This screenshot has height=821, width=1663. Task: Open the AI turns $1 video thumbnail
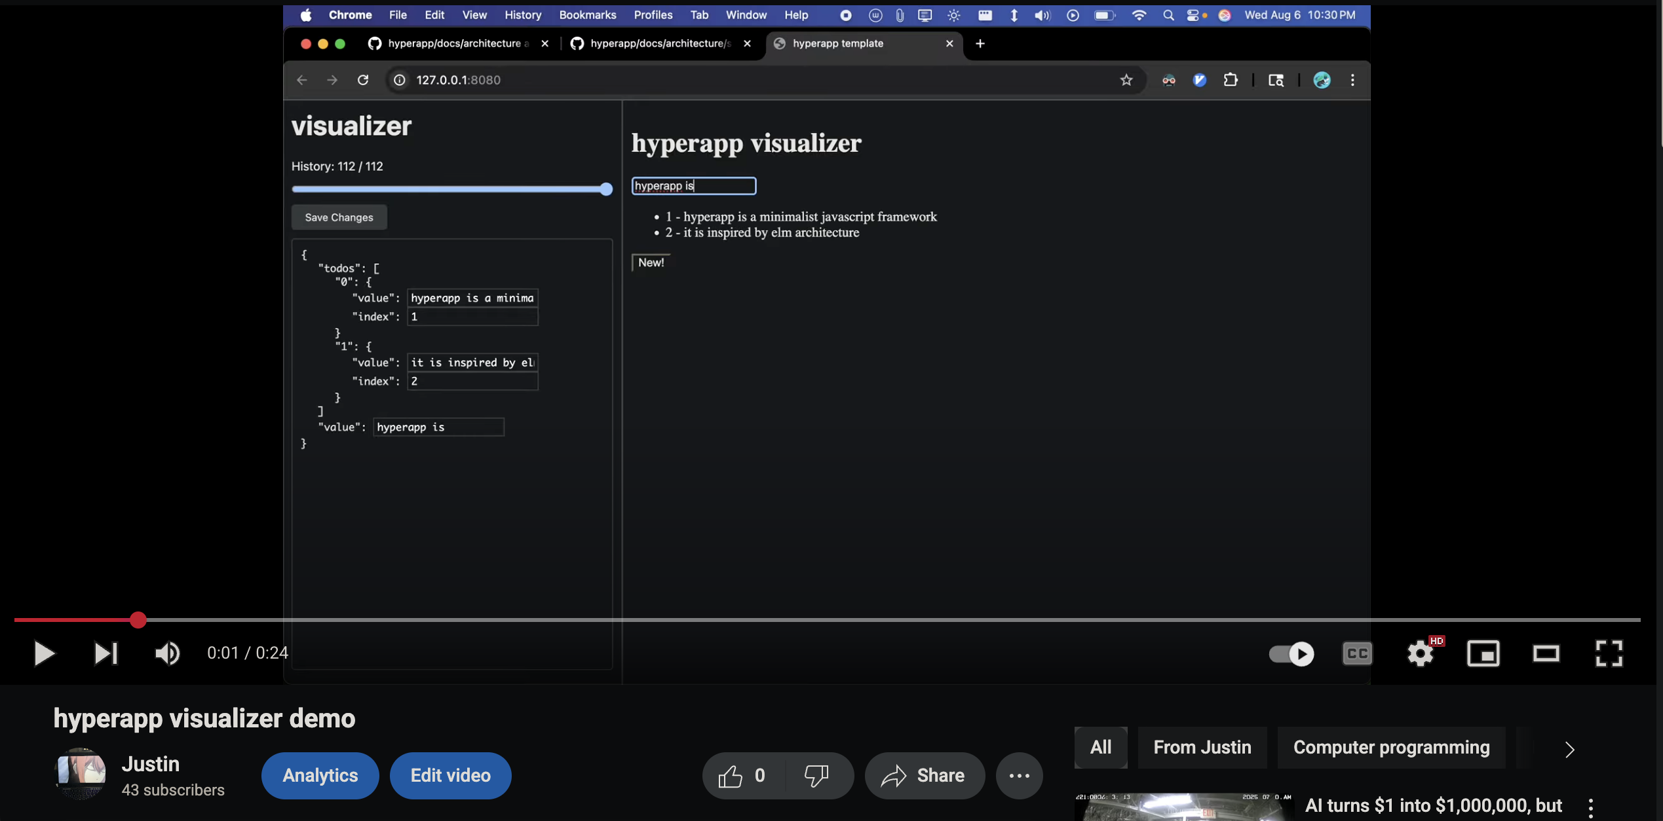coord(1183,807)
